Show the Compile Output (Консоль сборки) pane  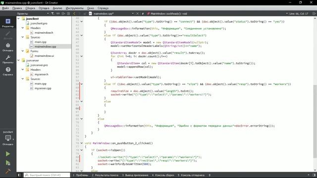163,175
